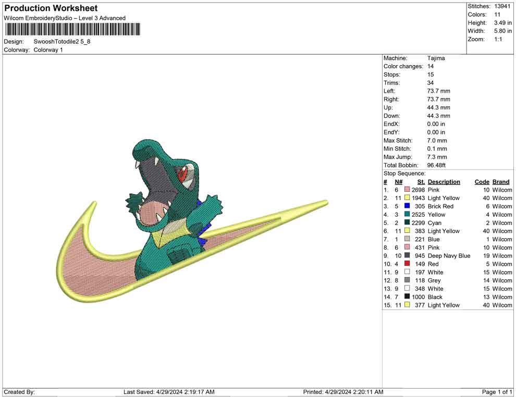Viewport: 516px width, 397px height.
Task: Select the Trims value 34
Action: 431,82
